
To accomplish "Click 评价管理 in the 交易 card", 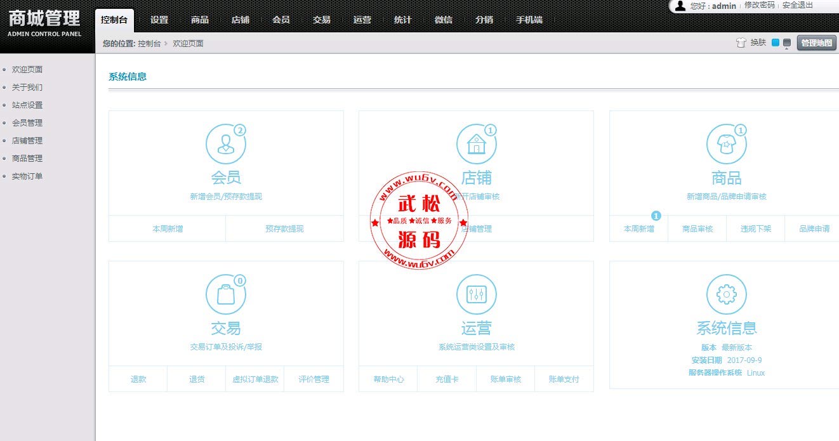I will click(x=314, y=379).
